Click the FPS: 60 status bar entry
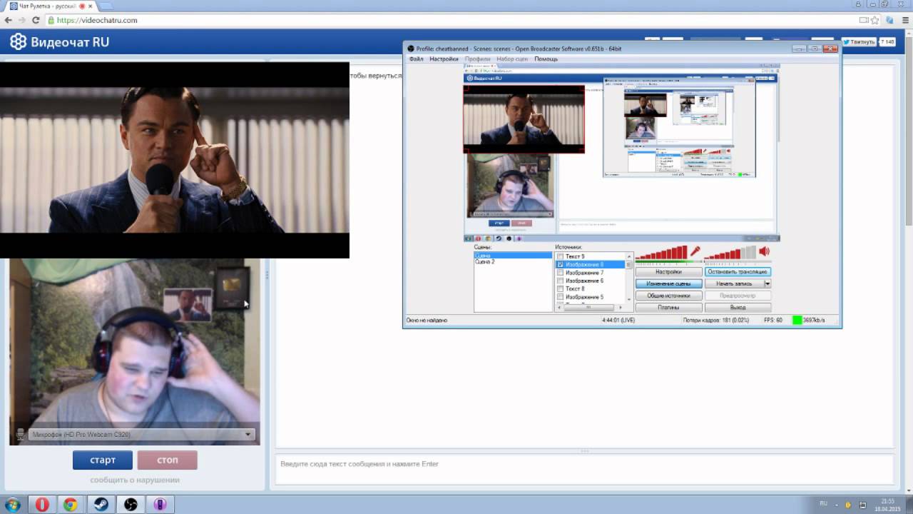This screenshot has height=514, width=913. coord(772,320)
